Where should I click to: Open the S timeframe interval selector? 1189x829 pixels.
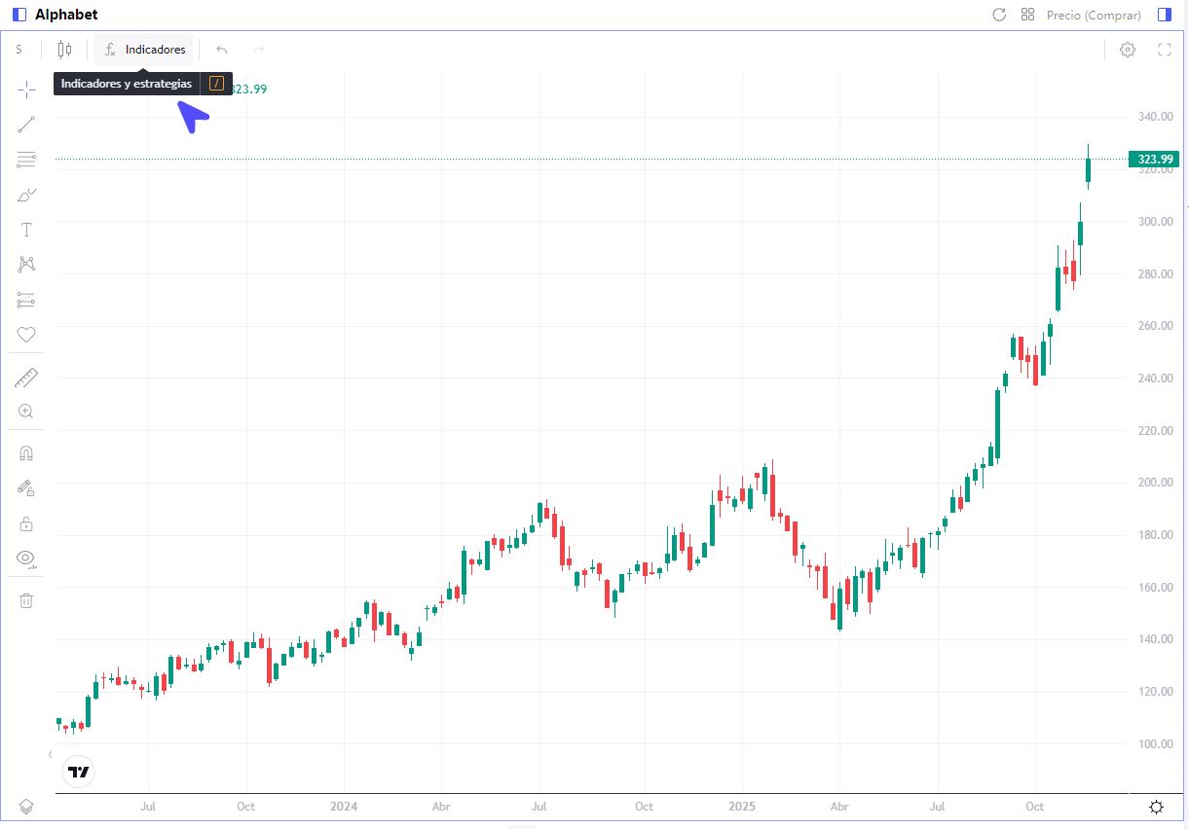(x=19, y=50)
